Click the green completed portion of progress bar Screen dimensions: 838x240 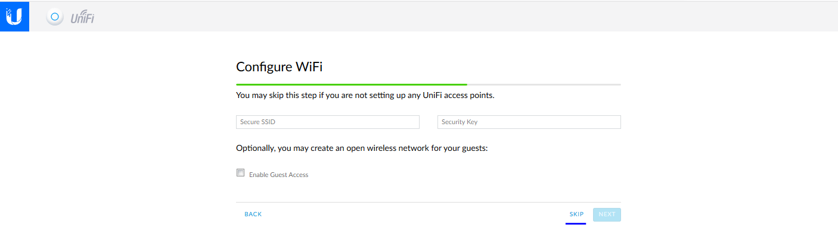coord(352,84)
